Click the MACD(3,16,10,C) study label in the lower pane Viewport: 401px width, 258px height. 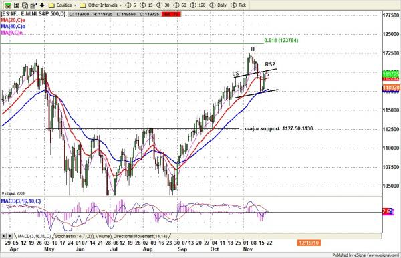click(21, 201)
